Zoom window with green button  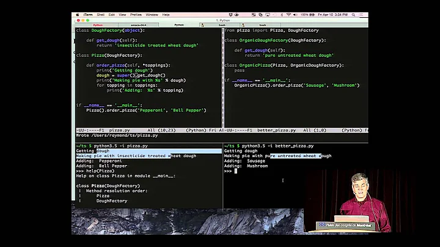87,20
